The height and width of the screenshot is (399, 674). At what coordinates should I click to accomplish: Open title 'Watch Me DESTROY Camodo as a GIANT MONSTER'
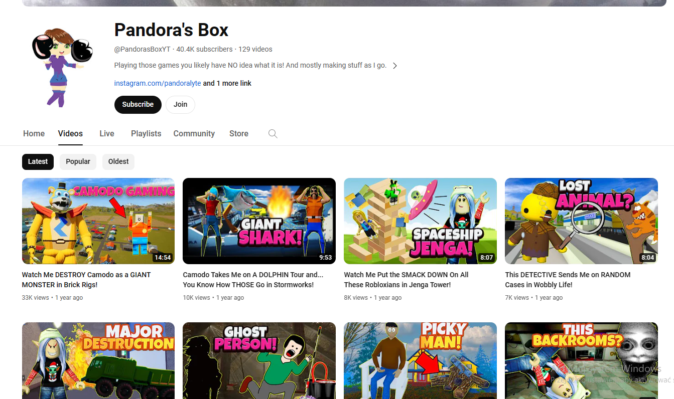(x=86, y=280)
